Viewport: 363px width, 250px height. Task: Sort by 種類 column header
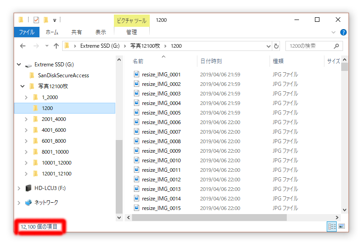(x=278, y=61)
